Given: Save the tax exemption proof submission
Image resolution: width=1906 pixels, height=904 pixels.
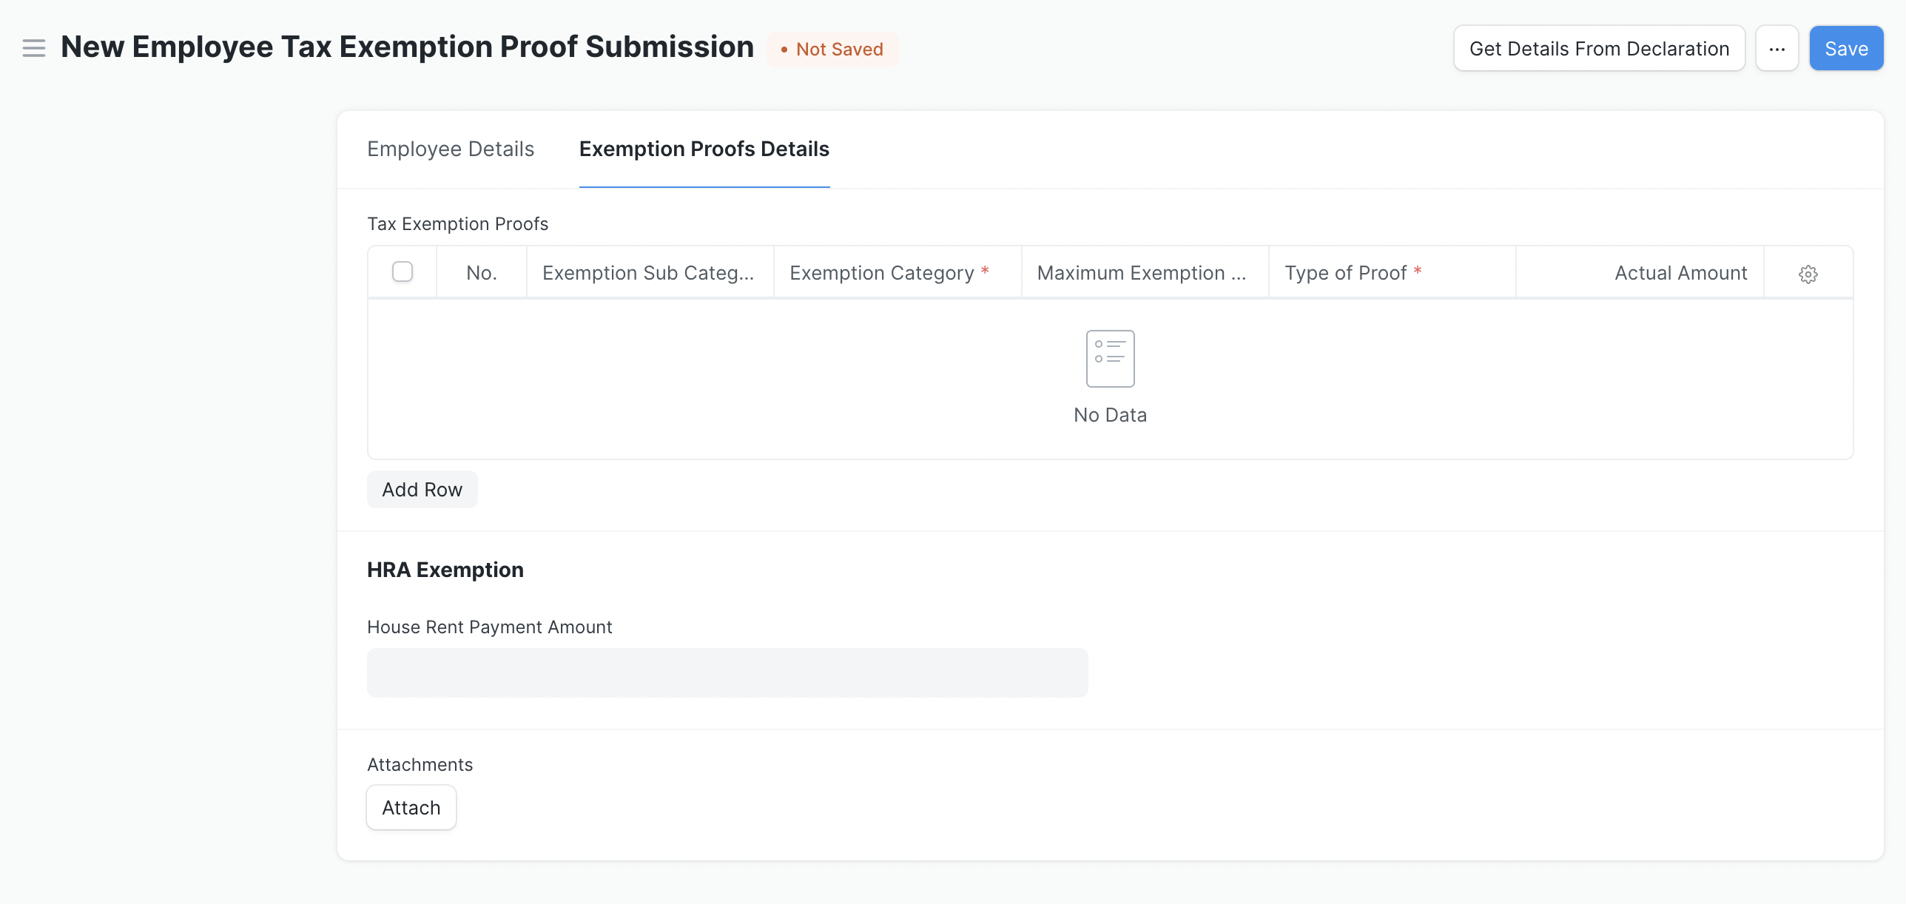Looking at the screenshot, I should click(x=1846, y=49).
